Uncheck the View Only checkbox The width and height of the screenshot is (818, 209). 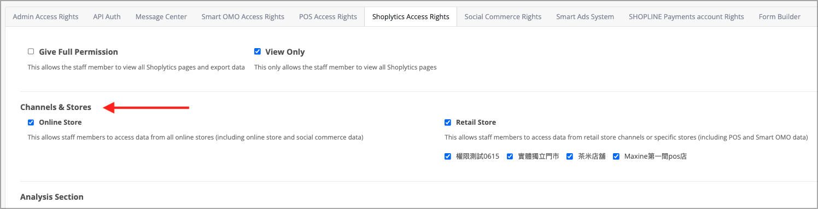tap(258, 51)
